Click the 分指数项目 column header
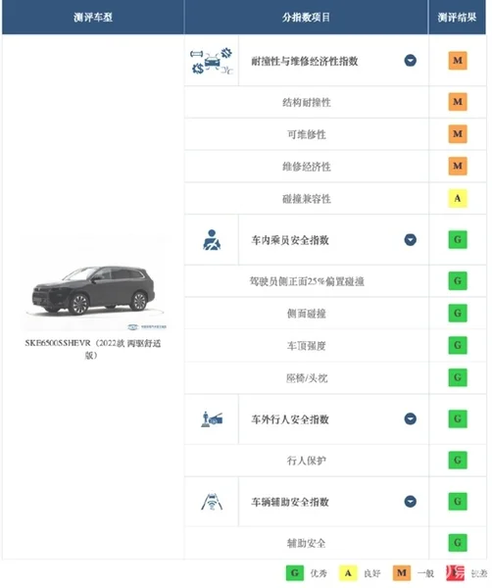The width and height of the screenshot is (492, 588). point(306,18)
